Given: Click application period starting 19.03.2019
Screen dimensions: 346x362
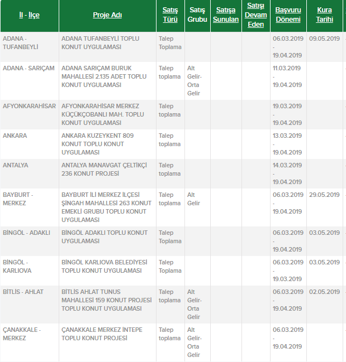Looking at the screenshot, I should tap(287, 114).
